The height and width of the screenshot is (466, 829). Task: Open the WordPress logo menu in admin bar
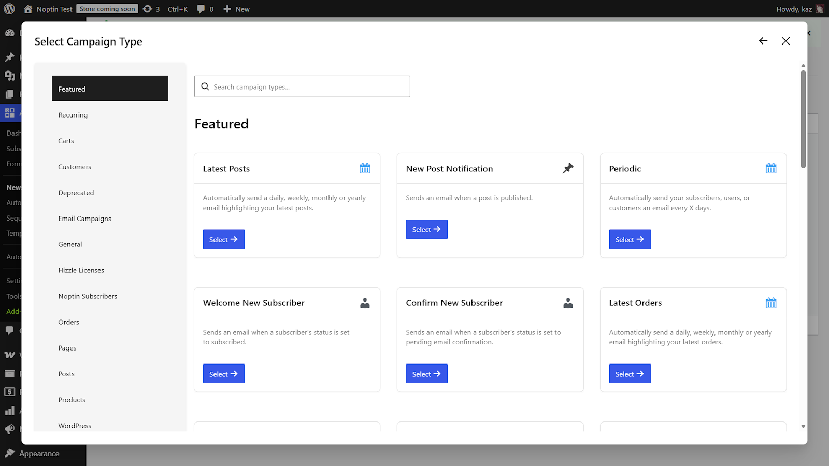9,8
